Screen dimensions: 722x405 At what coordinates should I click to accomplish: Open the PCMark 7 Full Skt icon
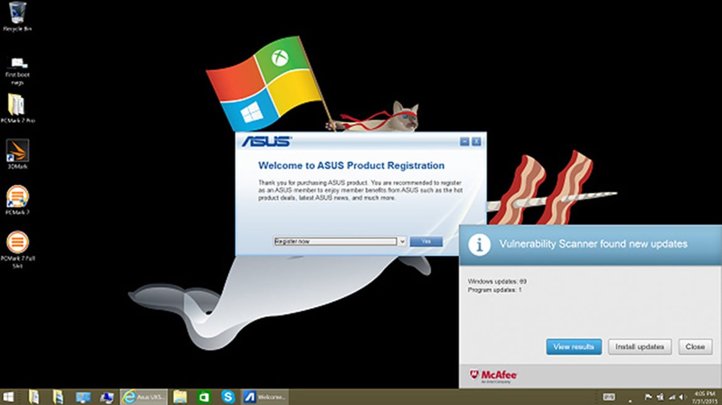tap(17, 249)
